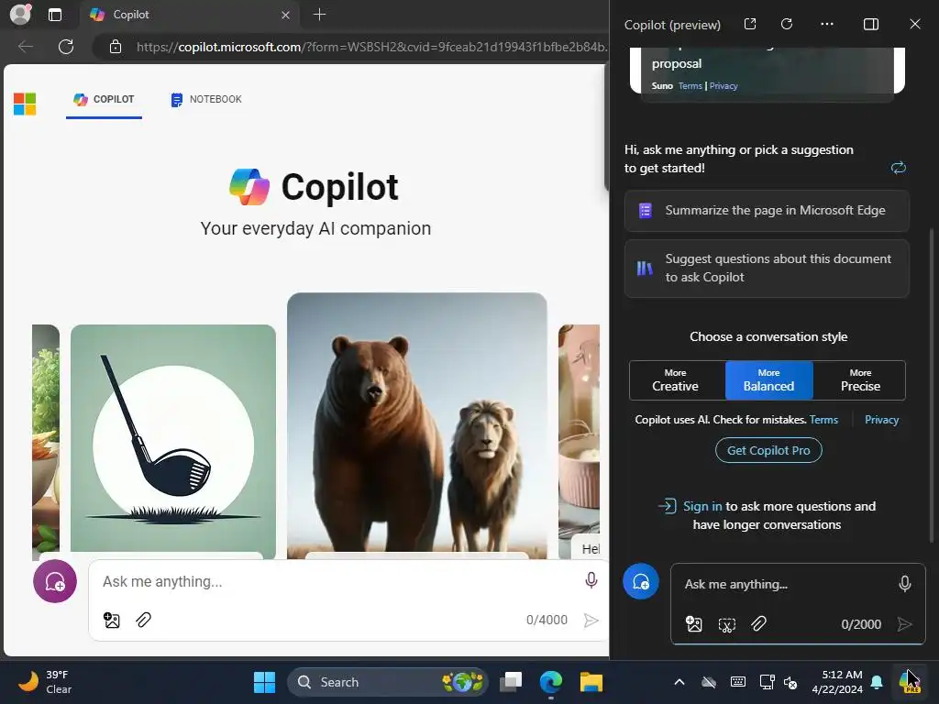This screenshot has height=704, width=939.
Task: Choose More Creative conversation style
Action: click(x=676, y=380)
